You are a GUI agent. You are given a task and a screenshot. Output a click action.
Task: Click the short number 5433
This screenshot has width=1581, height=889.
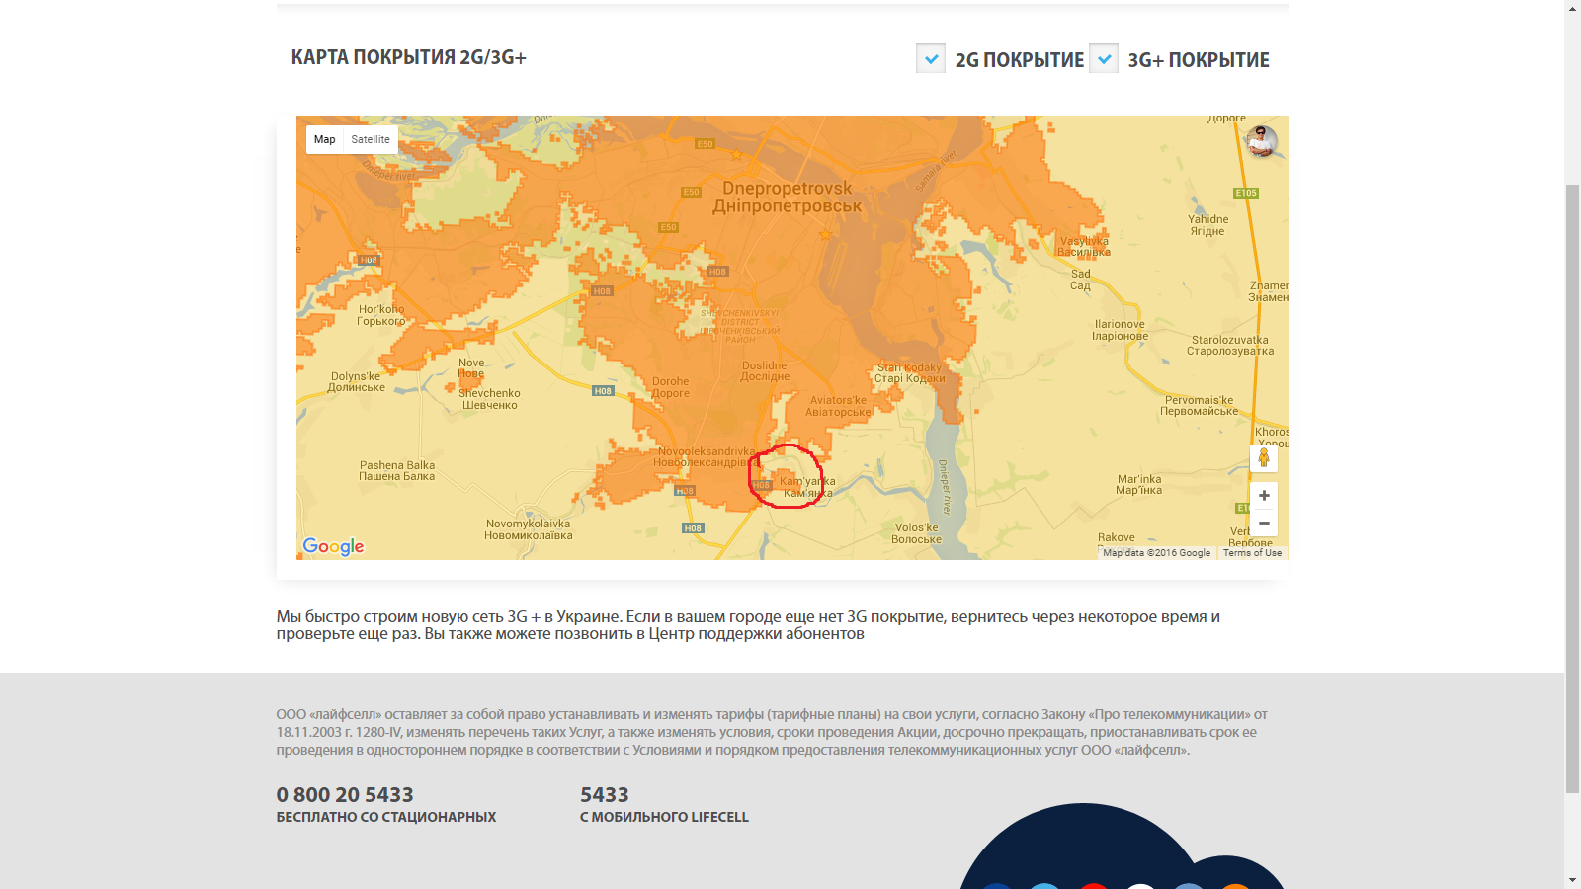click(605, 794)
